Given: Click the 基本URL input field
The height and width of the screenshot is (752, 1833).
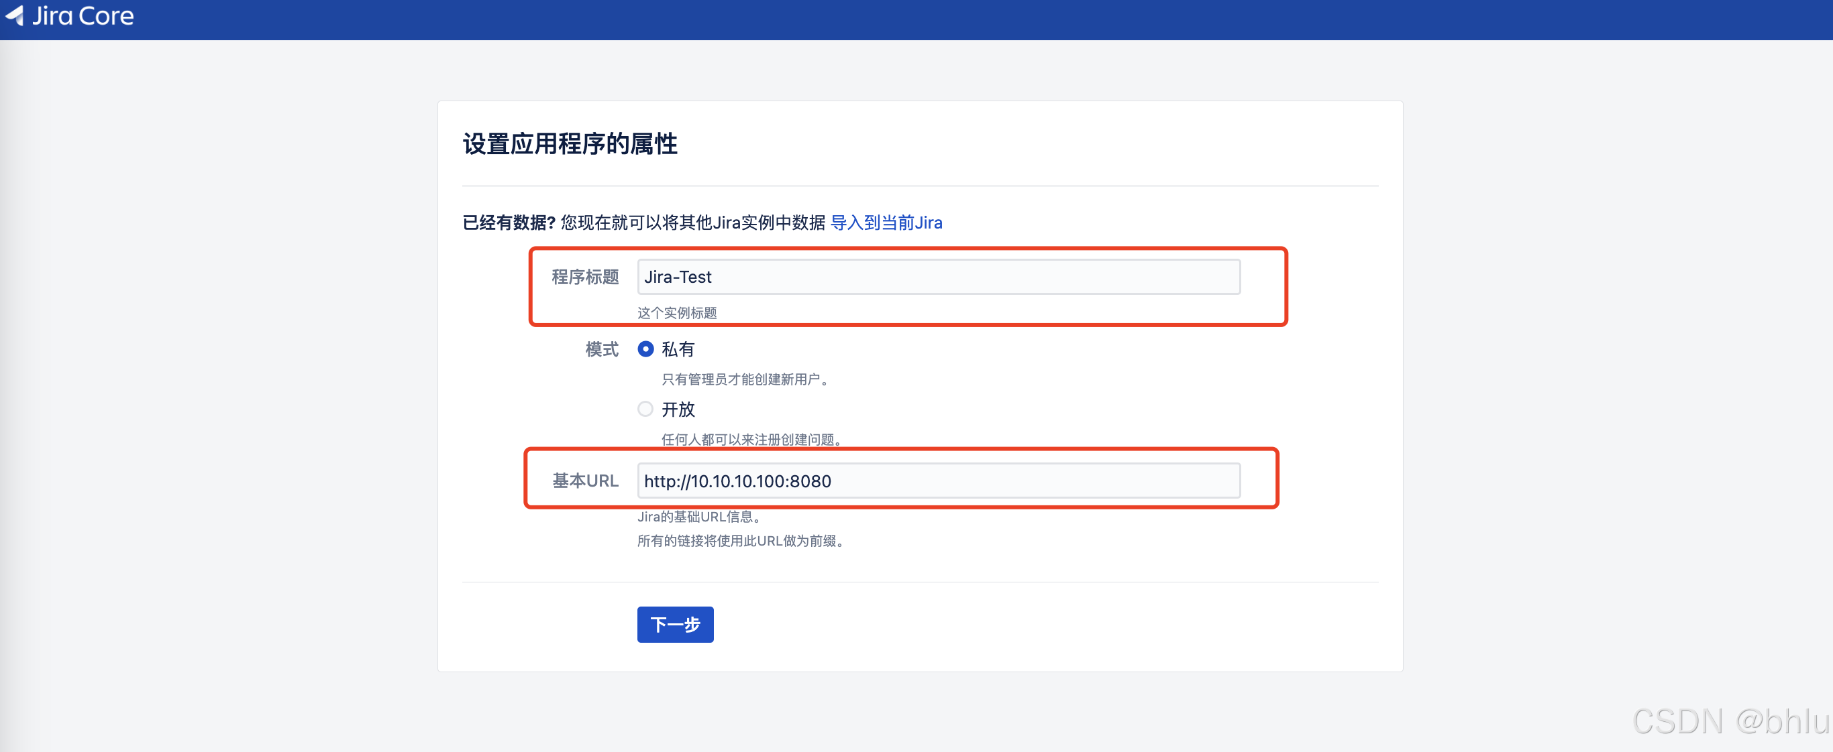Looking at the screenshot, I should [x=938, y=481].
